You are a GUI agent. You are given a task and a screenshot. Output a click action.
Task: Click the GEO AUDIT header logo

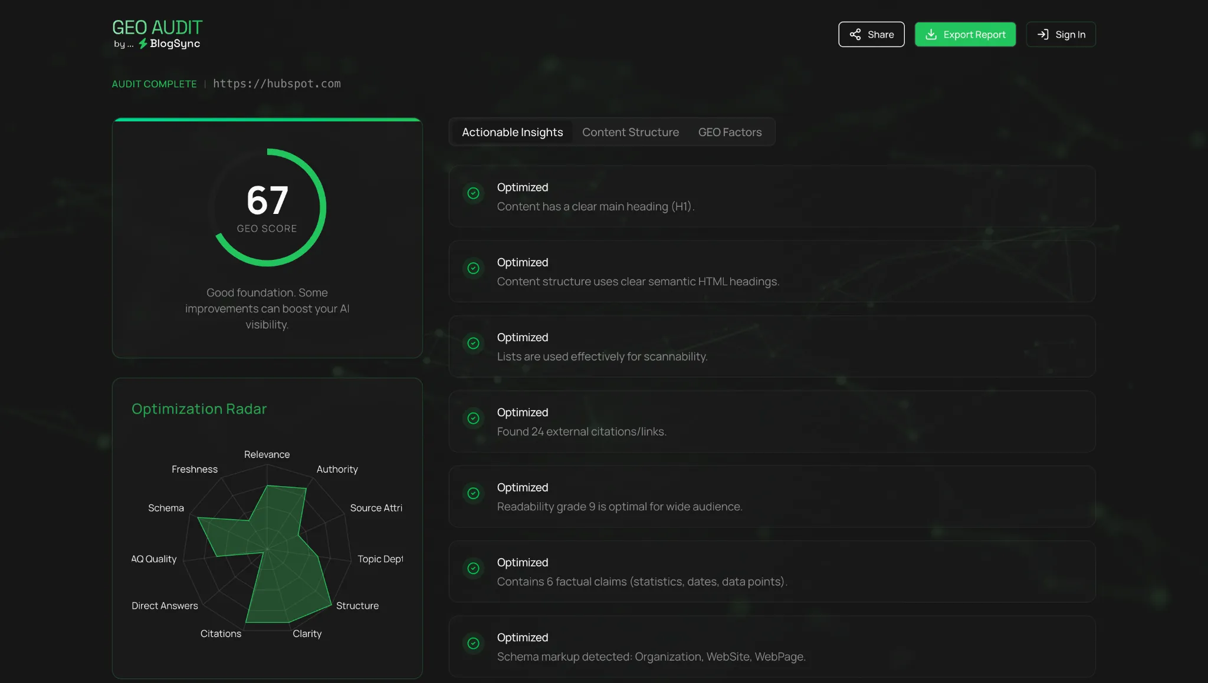156,27
